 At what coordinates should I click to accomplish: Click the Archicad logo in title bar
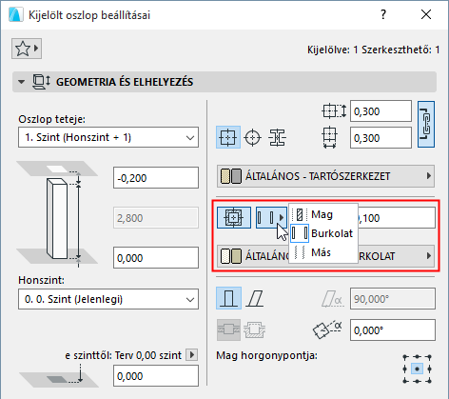[16, 15]
